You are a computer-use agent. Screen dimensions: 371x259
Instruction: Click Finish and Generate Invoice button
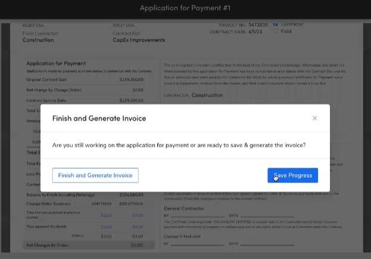[x=95, y=175]
